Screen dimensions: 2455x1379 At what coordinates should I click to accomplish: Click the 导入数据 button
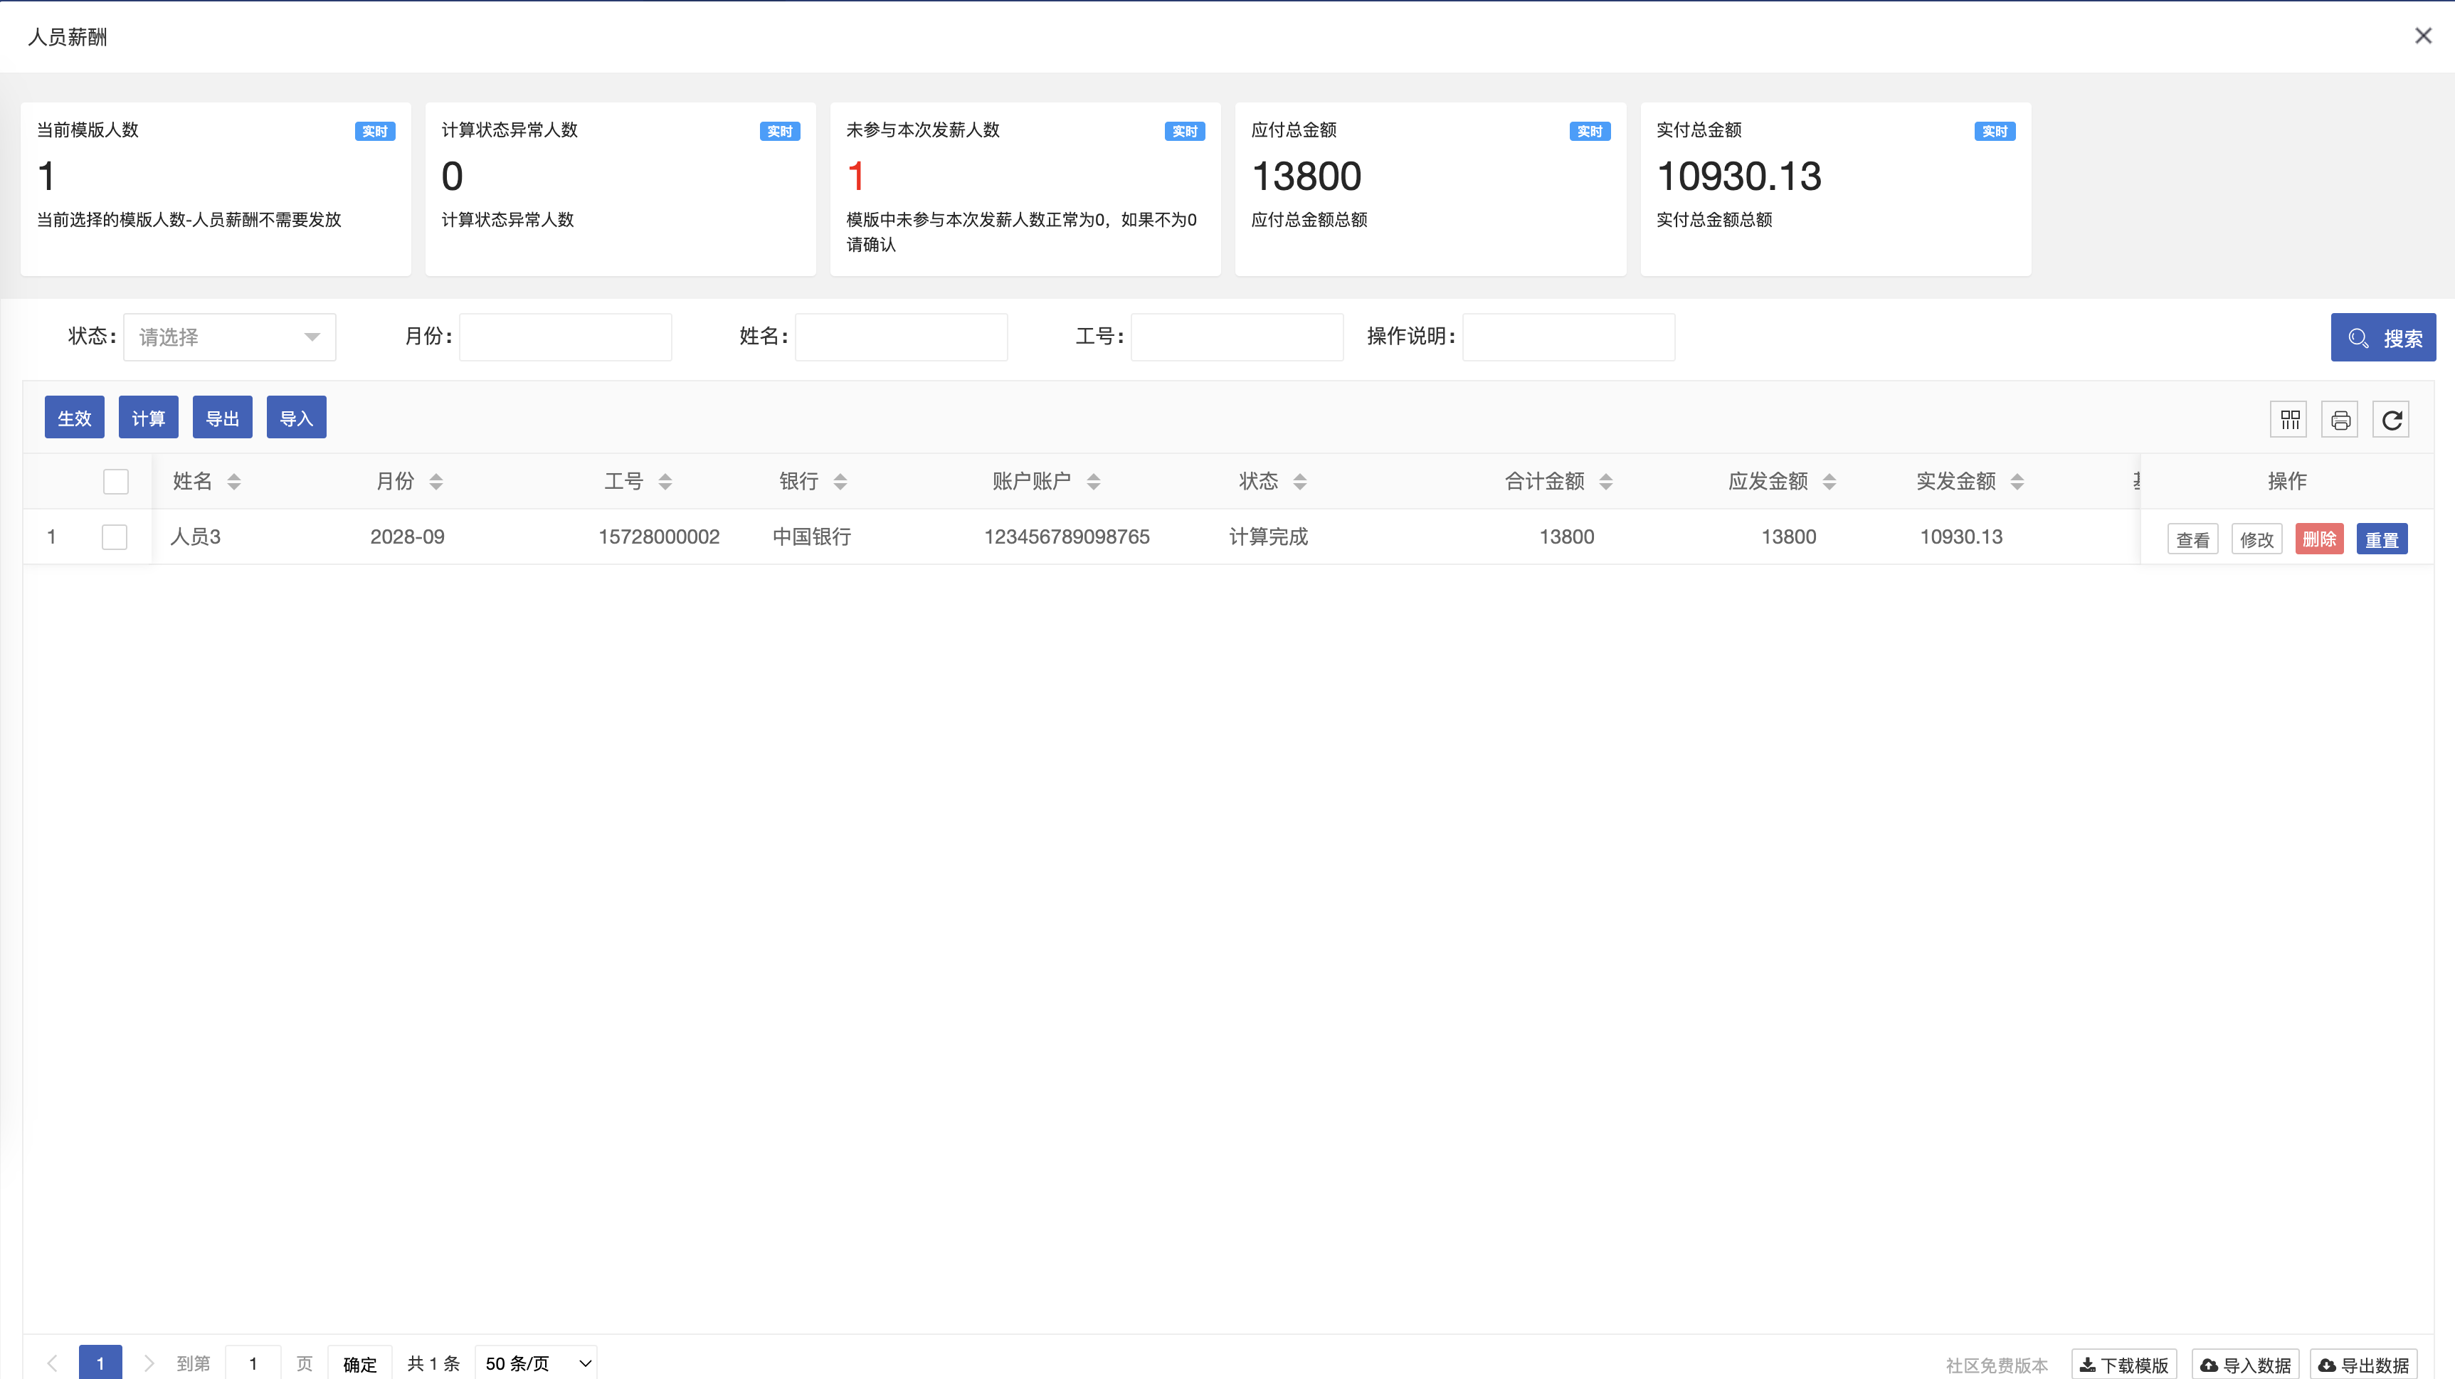(x=2244, y=1365)
